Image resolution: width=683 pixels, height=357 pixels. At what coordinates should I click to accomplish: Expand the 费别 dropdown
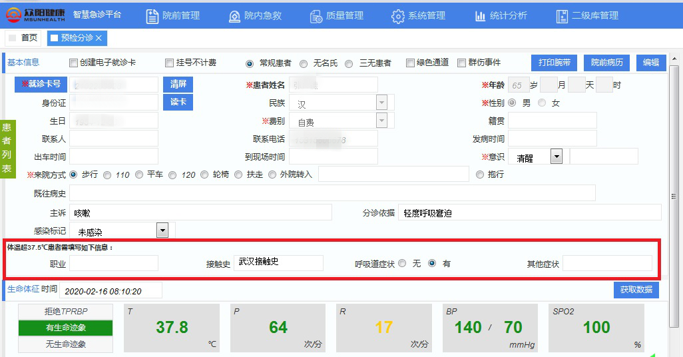(381, 121)
